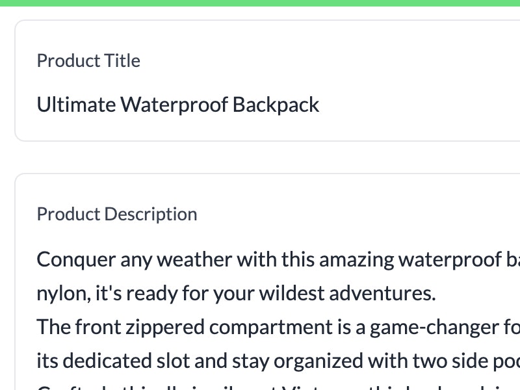Place cursor on the word 'adventures.'
520x390 pixels.
pyautogui.click(x=382, y=293)
